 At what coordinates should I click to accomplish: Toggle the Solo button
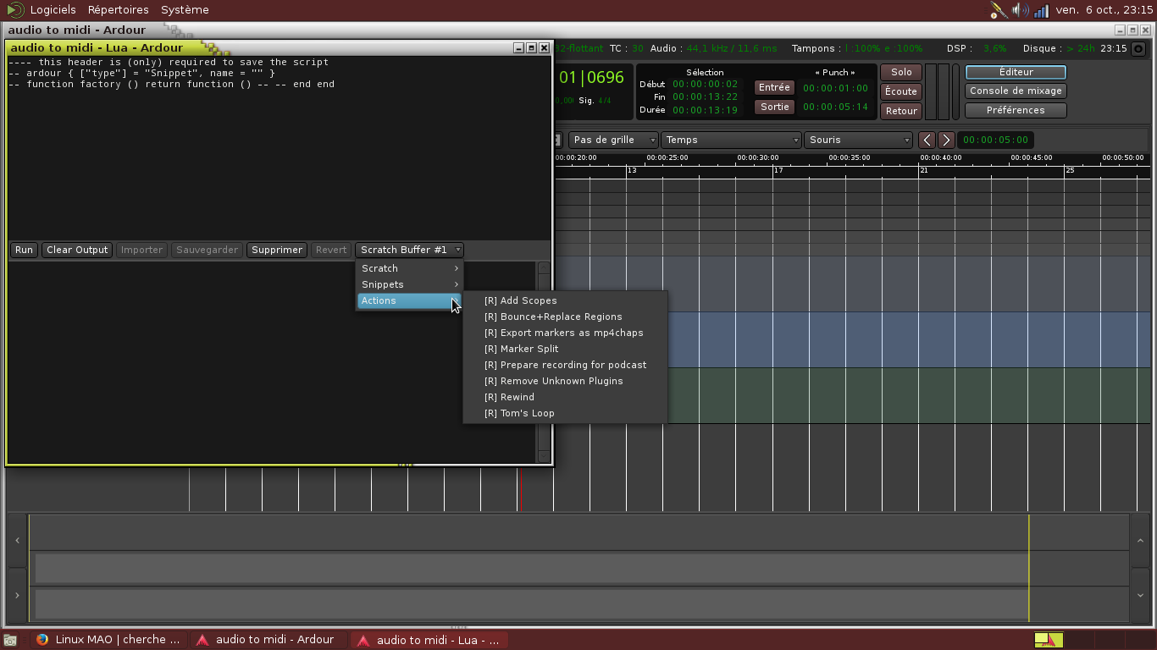click(901, 73)
